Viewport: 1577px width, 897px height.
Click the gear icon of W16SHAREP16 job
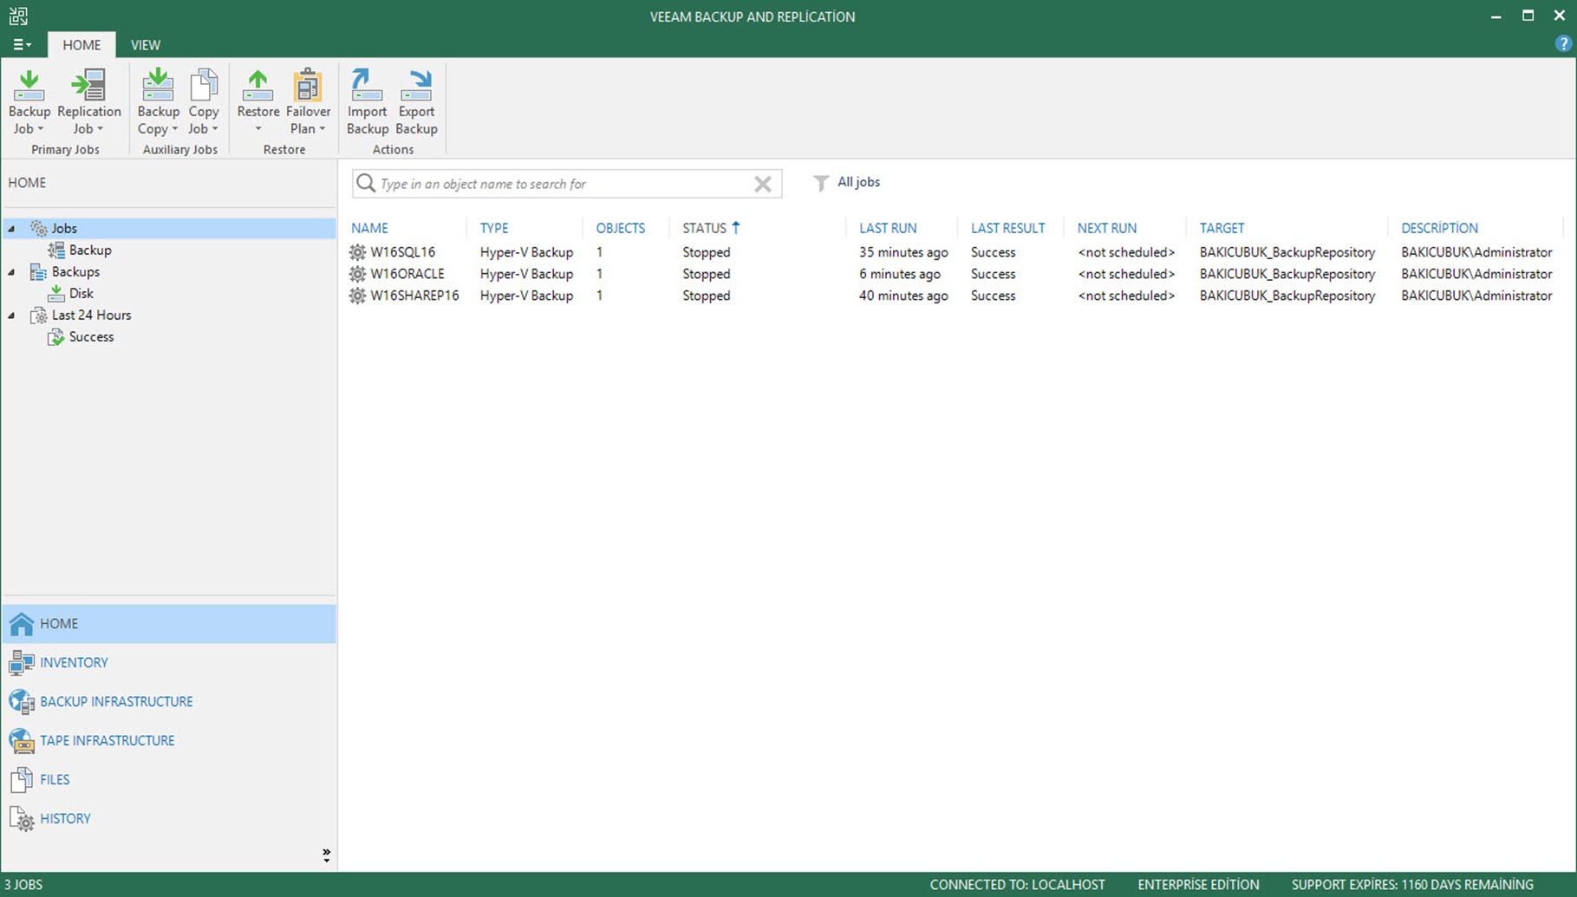tap(357, 296)
